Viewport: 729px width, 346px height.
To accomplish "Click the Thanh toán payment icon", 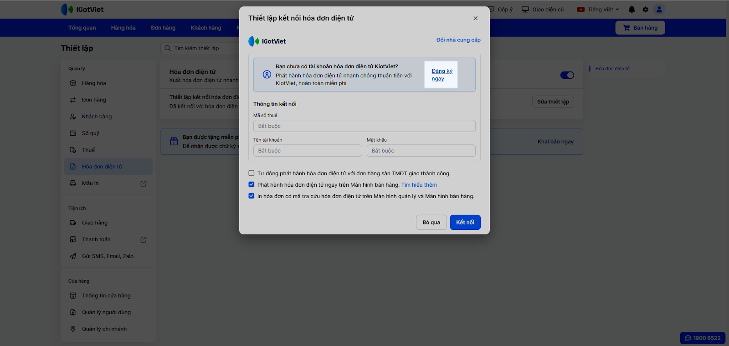I will [x=73, y=239].
